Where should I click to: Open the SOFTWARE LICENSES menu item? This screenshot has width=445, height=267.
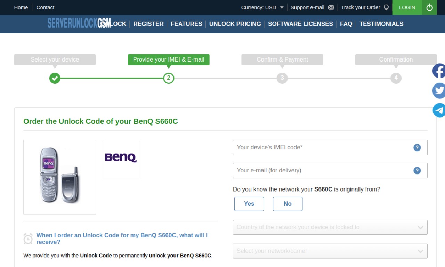click(300, 24)
